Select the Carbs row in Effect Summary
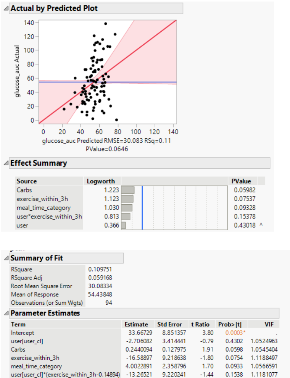 pyautogui.click(x=24, y=190)
